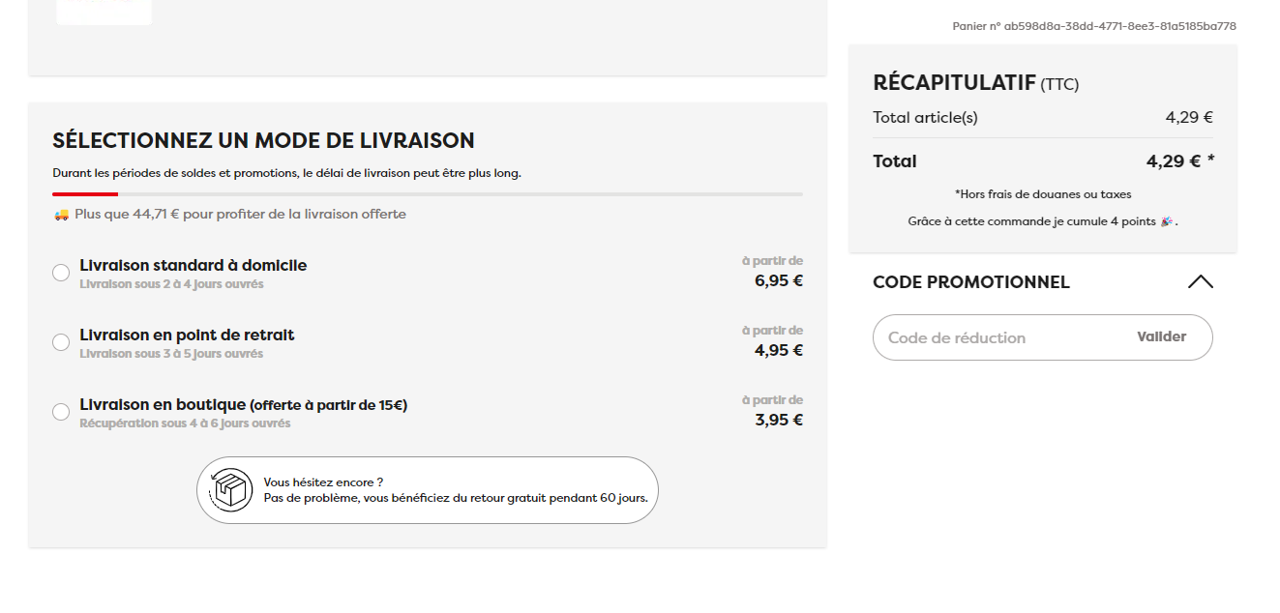
Task: Click the Récapitulatif Total amount row
Action: click(1043, 161)
